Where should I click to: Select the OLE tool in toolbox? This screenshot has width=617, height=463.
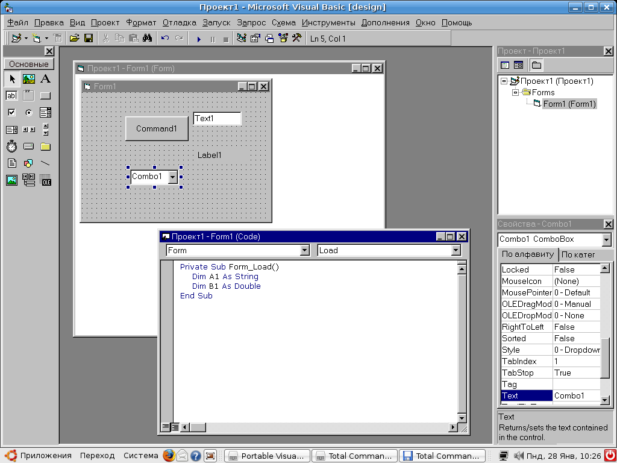point(46,180)
